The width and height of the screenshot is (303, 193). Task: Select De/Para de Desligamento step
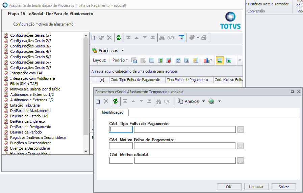click(30, 127)
